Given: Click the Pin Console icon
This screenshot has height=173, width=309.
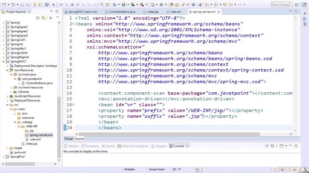Looking at the screenshot, I should click(267, 146).
